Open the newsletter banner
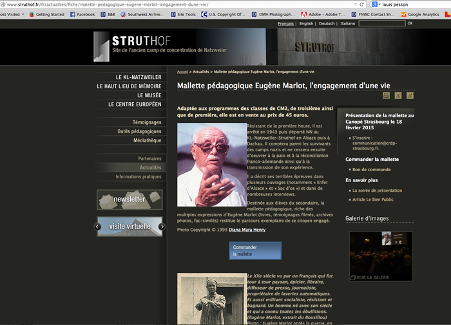Viewport: 451px width, 325px height. [130, 200]
